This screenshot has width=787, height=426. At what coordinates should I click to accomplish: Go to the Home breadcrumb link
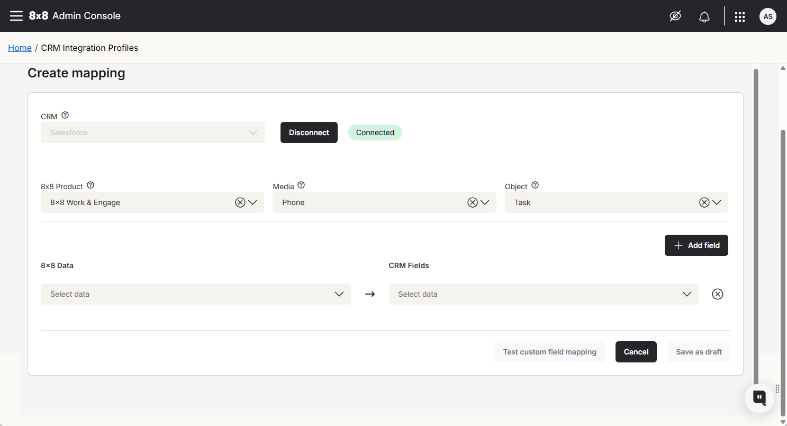[x=20, y=48]
